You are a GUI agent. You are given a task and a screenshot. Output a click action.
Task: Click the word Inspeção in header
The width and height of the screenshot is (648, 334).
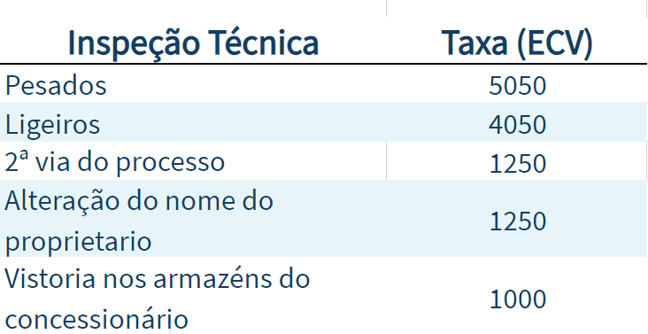coord(134,43)
